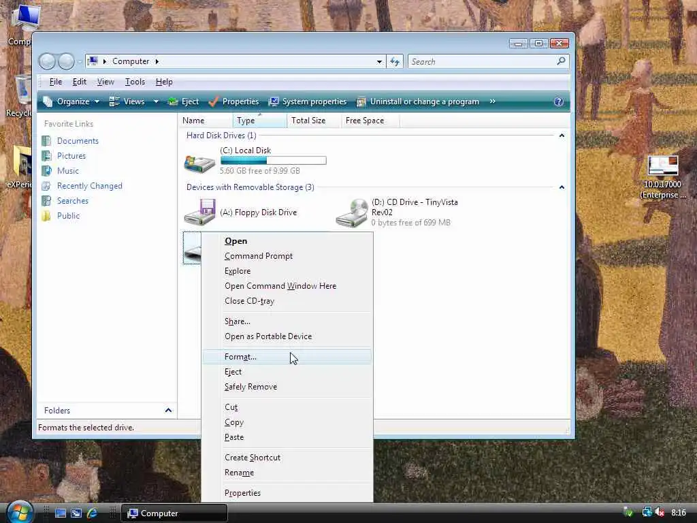Click the Show Desktop quick launch icon
Image resolution: width=697 pixels, height=523 pixels.
point(60,513)
